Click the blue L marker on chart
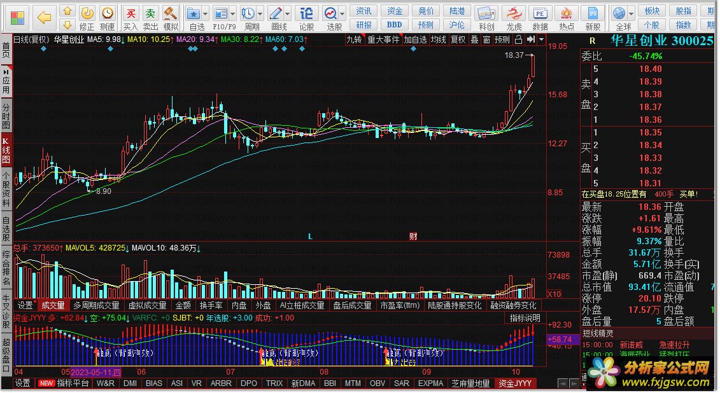The height and width of the screenshot is (393, 720). 311,237
